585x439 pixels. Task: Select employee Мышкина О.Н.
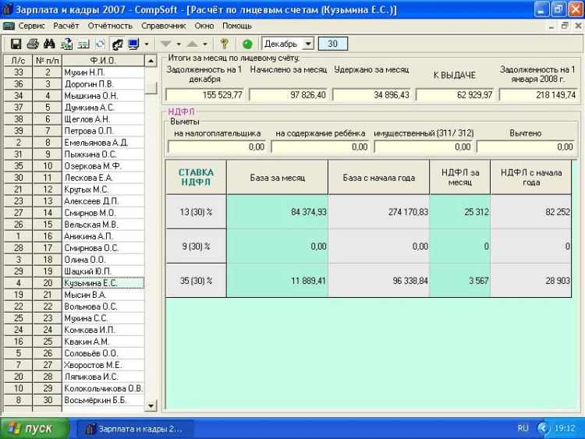click(x=103, y=95)
